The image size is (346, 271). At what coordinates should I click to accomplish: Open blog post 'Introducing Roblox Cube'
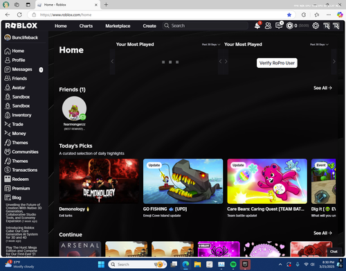pos(22,234)
